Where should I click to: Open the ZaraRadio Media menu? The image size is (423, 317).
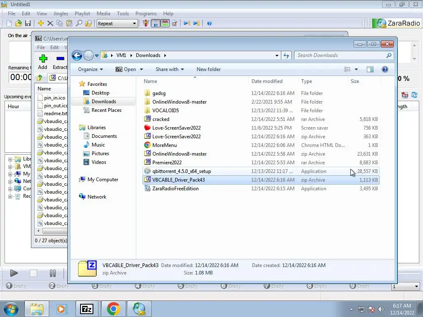click(x=103, y=14)
